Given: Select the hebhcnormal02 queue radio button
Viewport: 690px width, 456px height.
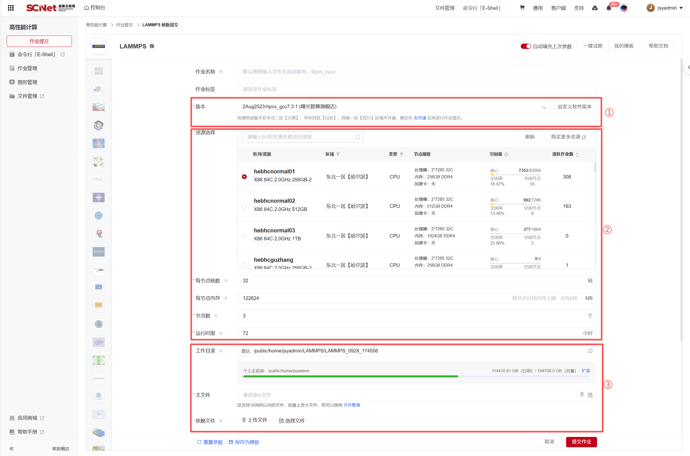Looking at the screenshot, I should pos(244,206).
